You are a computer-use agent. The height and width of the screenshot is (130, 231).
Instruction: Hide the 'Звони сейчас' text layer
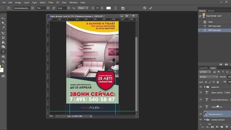coord(201,92)
